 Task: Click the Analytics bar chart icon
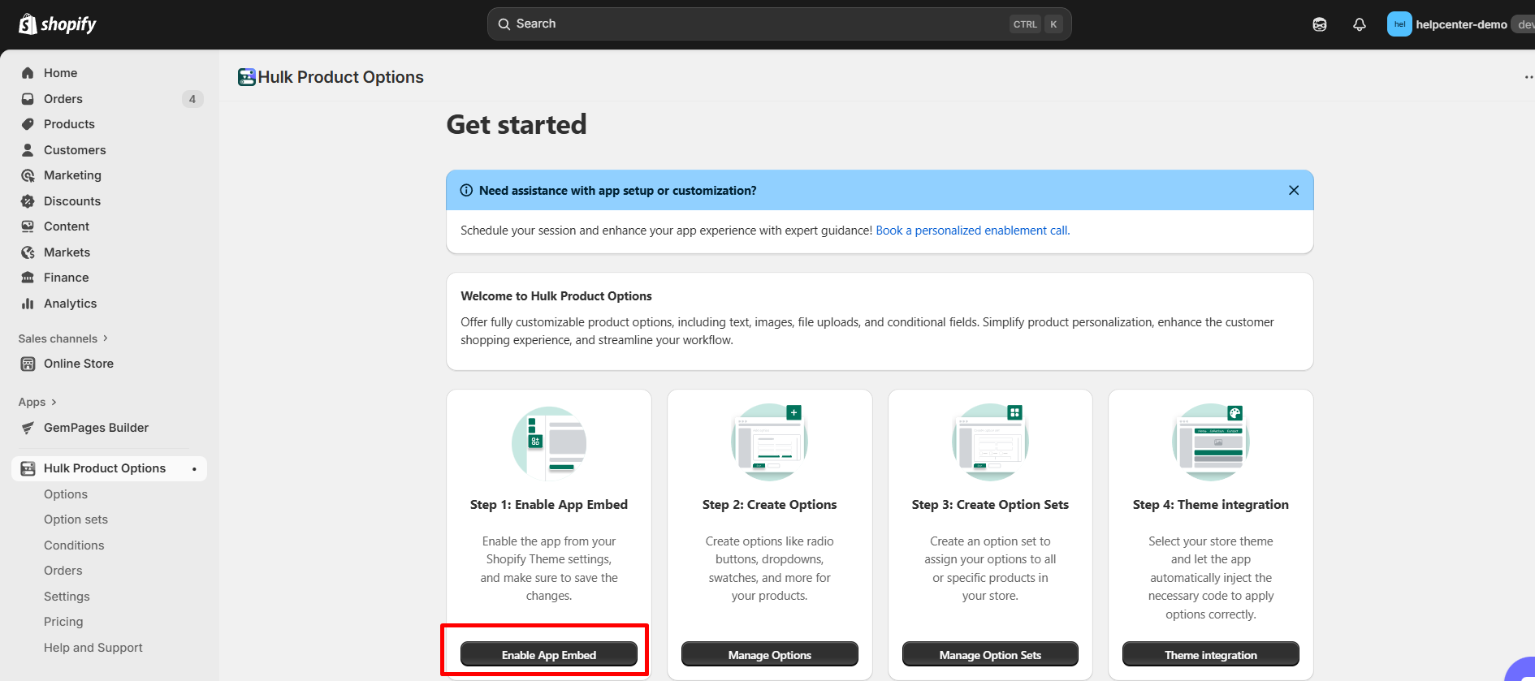28,304
